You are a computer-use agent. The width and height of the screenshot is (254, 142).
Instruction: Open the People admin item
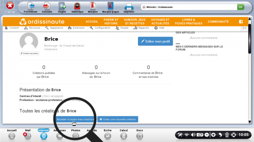122,28
